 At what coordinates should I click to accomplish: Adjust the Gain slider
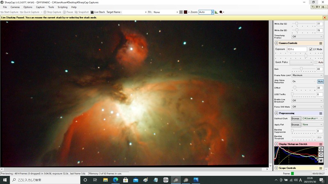pos(301,69)
